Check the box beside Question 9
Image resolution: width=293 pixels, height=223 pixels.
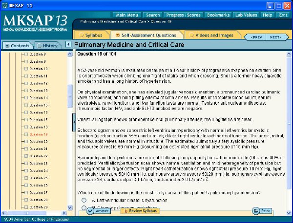click(26, 61)
